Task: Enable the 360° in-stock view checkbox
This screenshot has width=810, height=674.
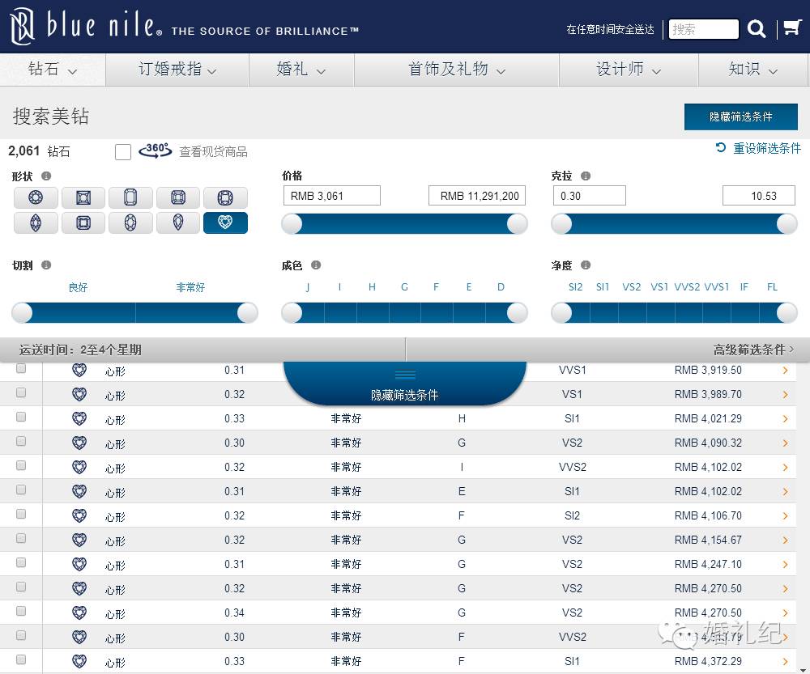Action: pyautogui.click(x=123, y=152)
